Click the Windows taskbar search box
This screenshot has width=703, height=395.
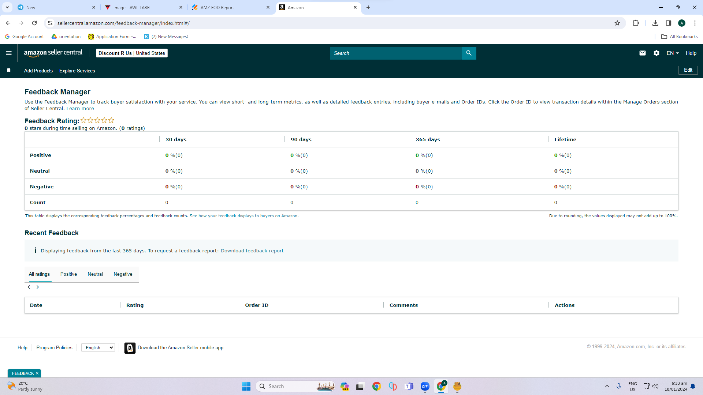coord(295,386)
